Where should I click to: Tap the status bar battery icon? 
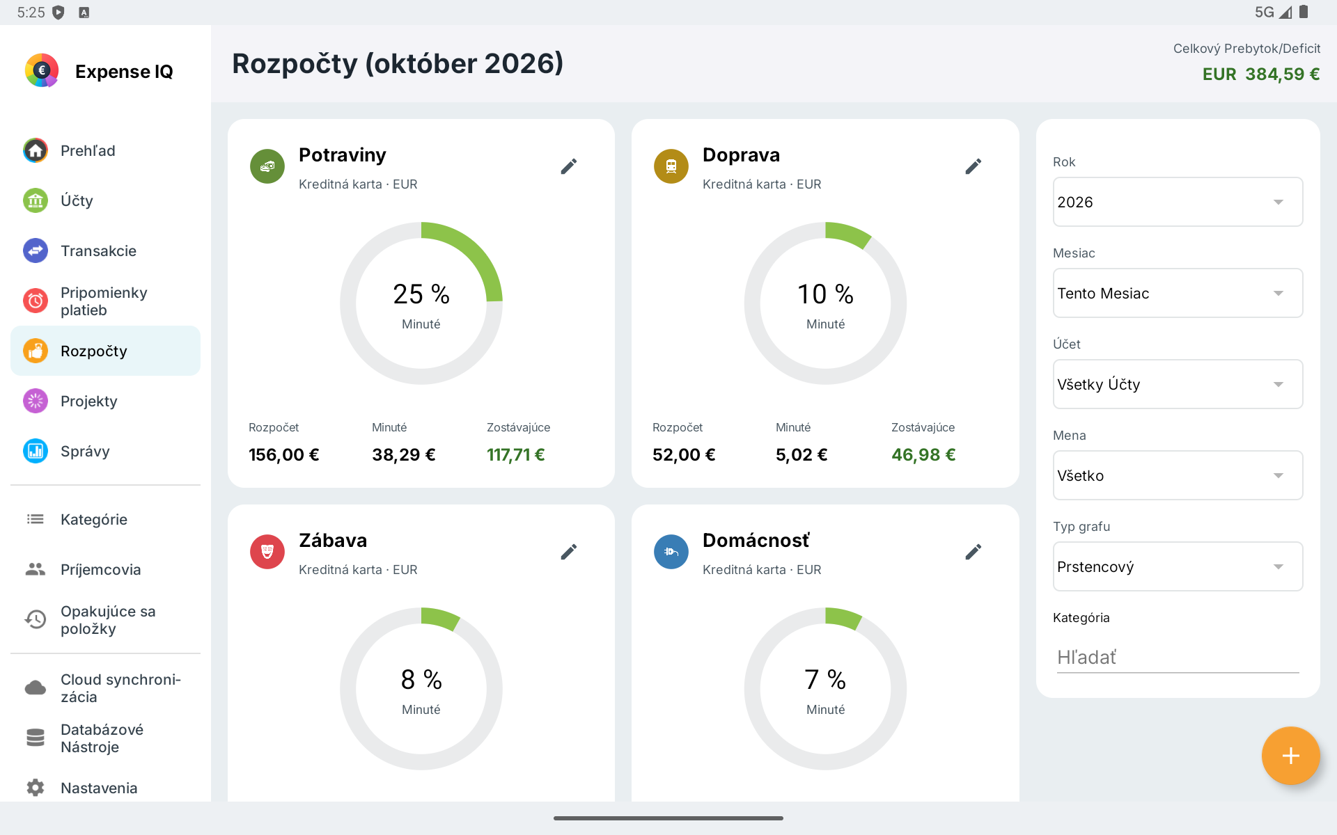click(1304, 12)
